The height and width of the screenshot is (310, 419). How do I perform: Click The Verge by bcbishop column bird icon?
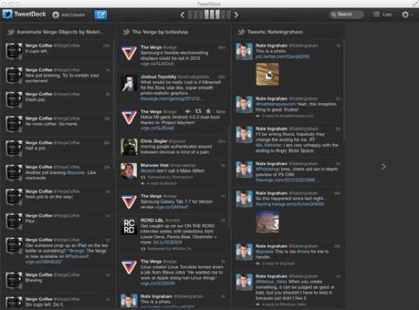[x=126, y=32]
